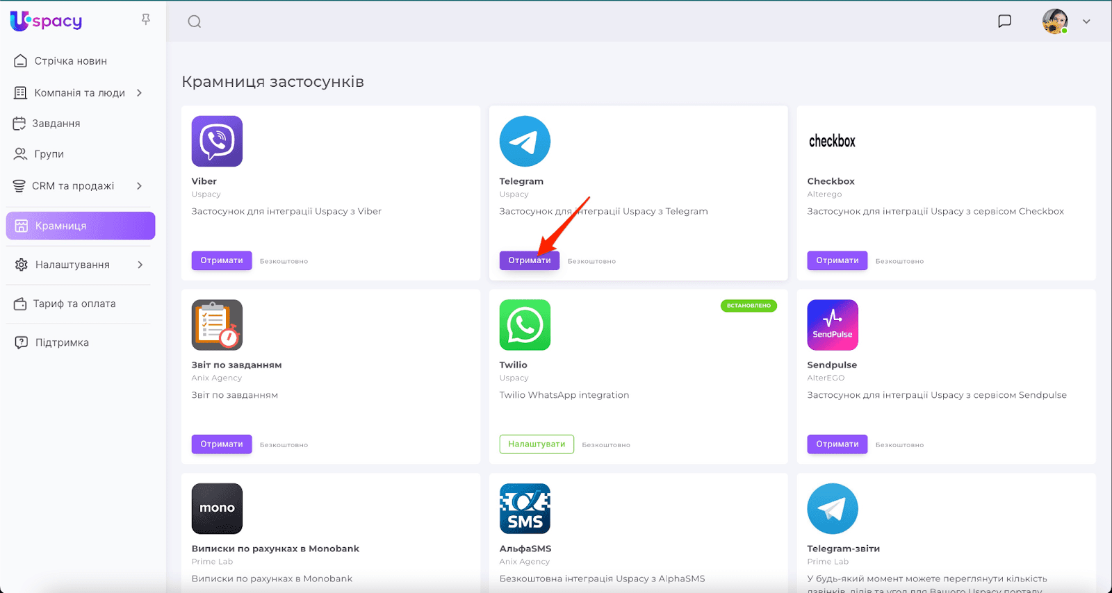Open the chat messages icon
Image resolution: width=1112 pixels, height=593 pixels.
coord(1004,21)
